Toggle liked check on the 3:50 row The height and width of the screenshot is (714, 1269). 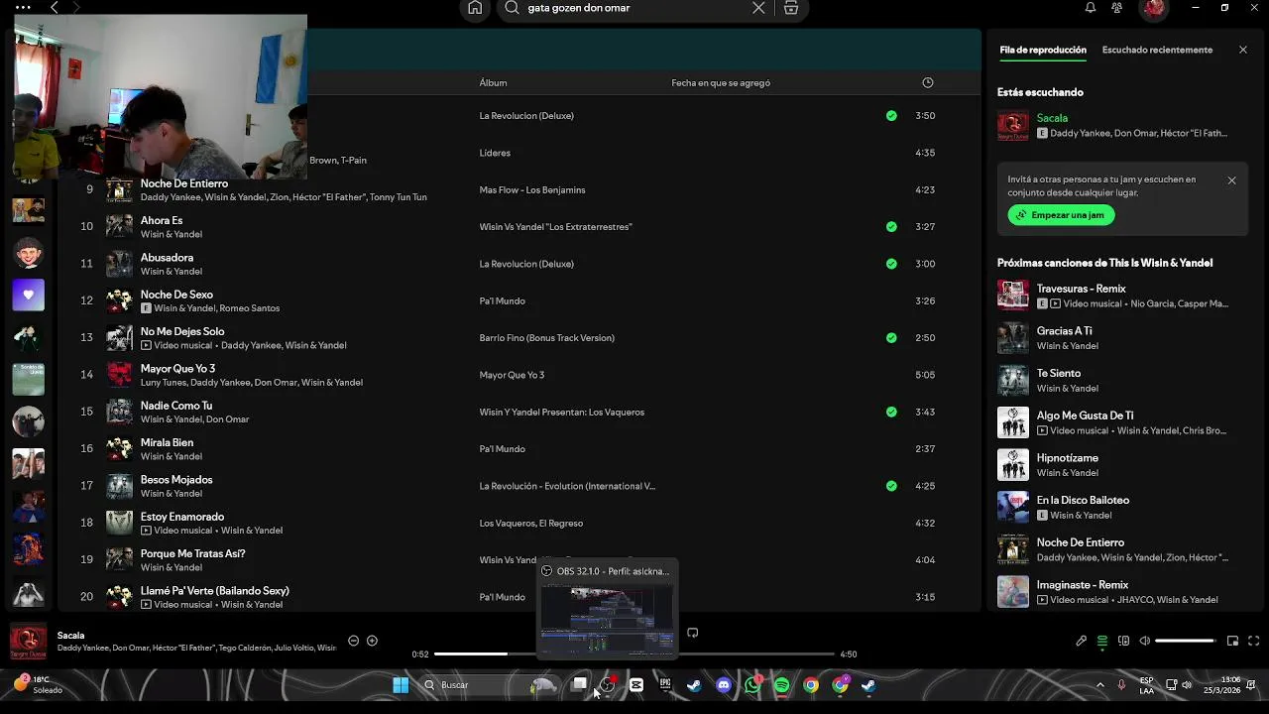(891, 116)
